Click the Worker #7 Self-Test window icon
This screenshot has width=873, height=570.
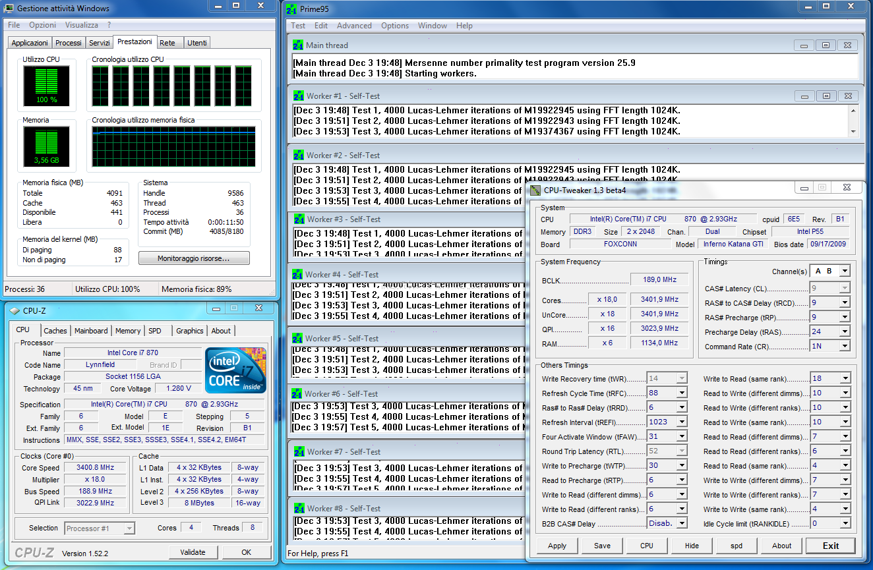[x=299, y=452]
